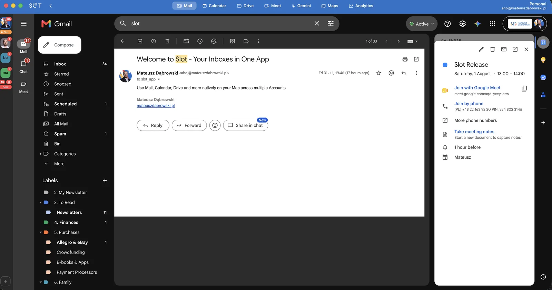
Task: Star the message from Mateusz Dąbrowski
Action: pos(379,73)
